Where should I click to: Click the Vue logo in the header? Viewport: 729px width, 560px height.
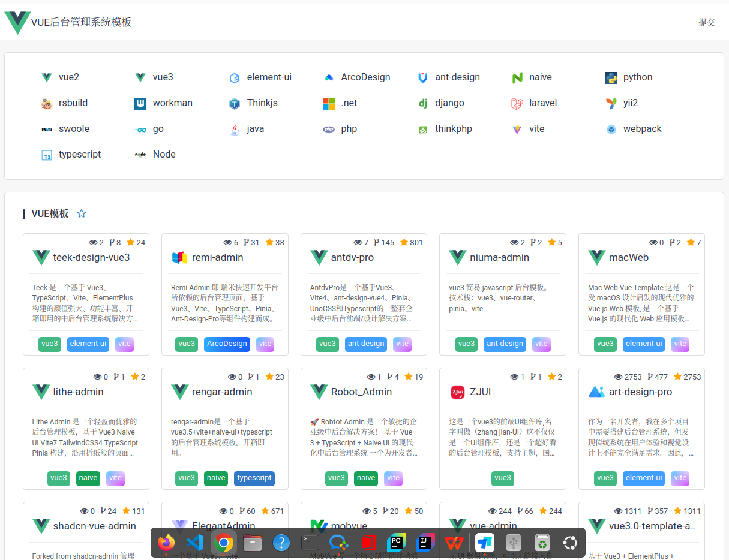coord(17,22)
